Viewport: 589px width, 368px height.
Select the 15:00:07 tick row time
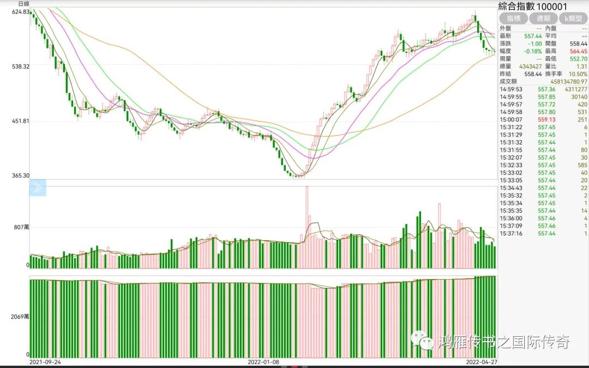click(511, 120)
